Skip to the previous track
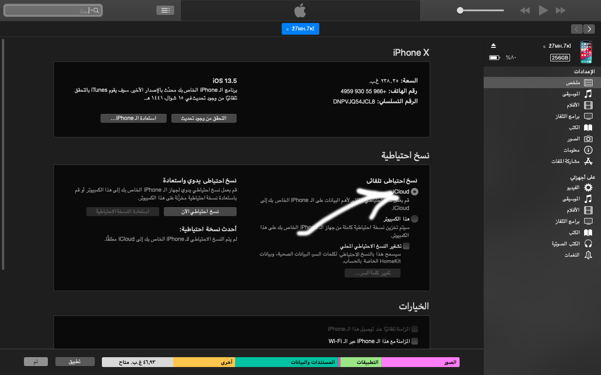The height and width of the screenshot is (375, 601). coord(525,10)
